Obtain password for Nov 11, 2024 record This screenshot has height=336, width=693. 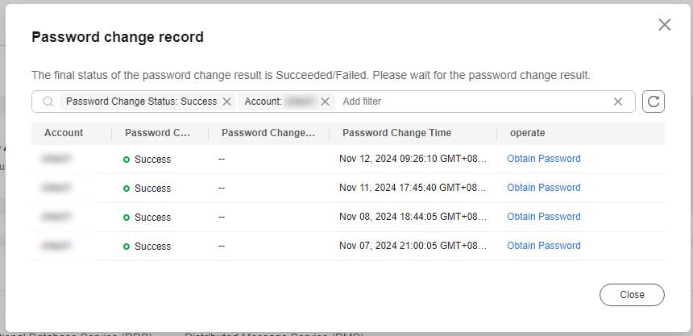pyautogui.click(x=544, y=188)
